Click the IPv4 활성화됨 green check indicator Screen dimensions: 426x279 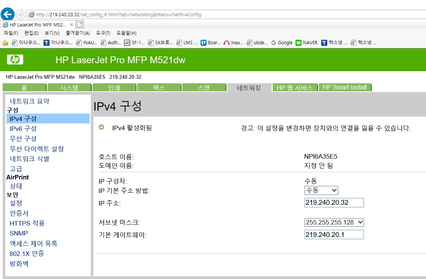coord(101,127)
